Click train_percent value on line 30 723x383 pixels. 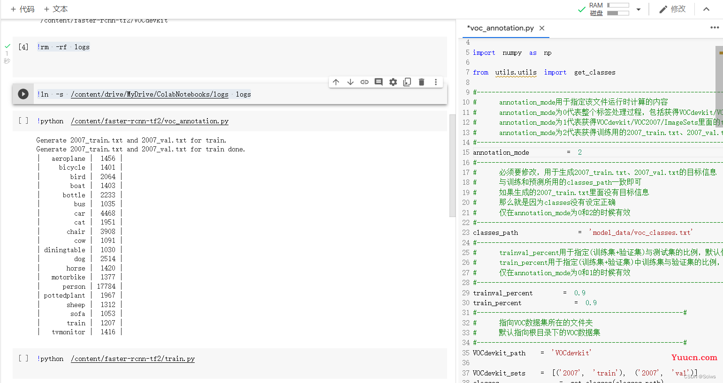point(591,303)
